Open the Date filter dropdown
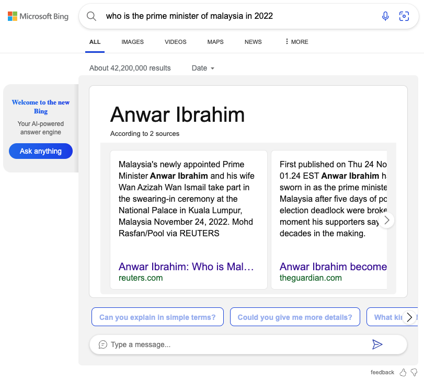 tap(203, 68)
